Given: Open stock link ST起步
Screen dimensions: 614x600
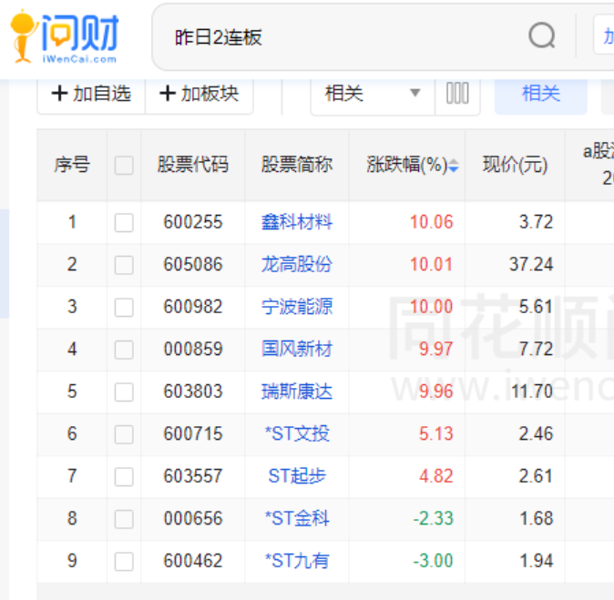Looking at the screenshot, I should (297, 476).
